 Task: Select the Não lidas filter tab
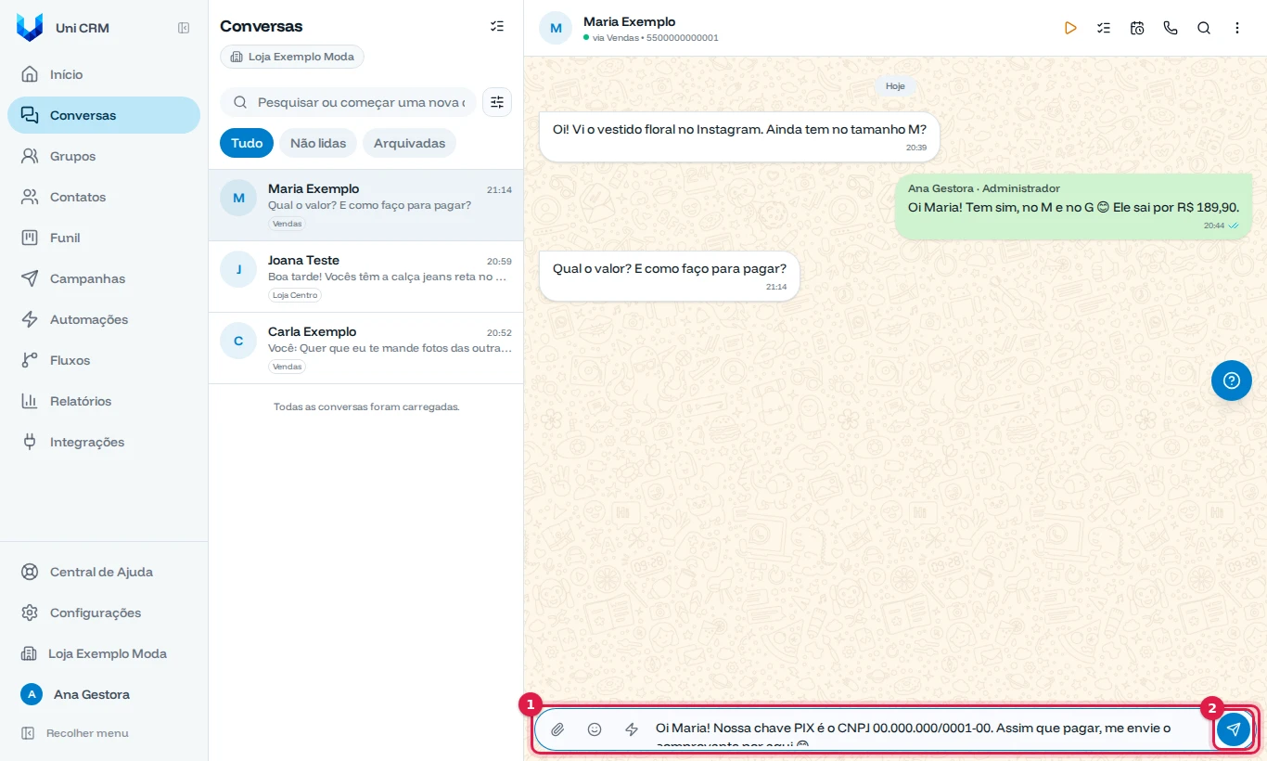coord(318,143)
